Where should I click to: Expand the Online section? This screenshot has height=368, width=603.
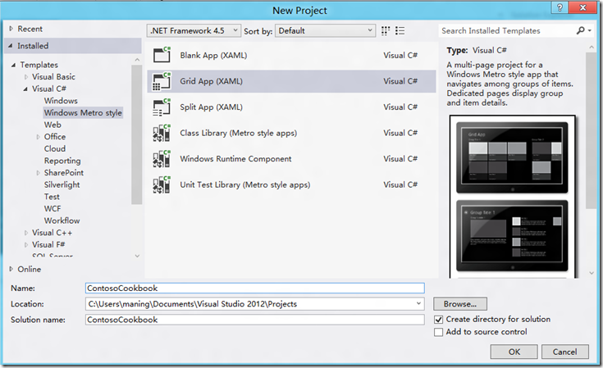pyautogui.click(x=11, y=269)
